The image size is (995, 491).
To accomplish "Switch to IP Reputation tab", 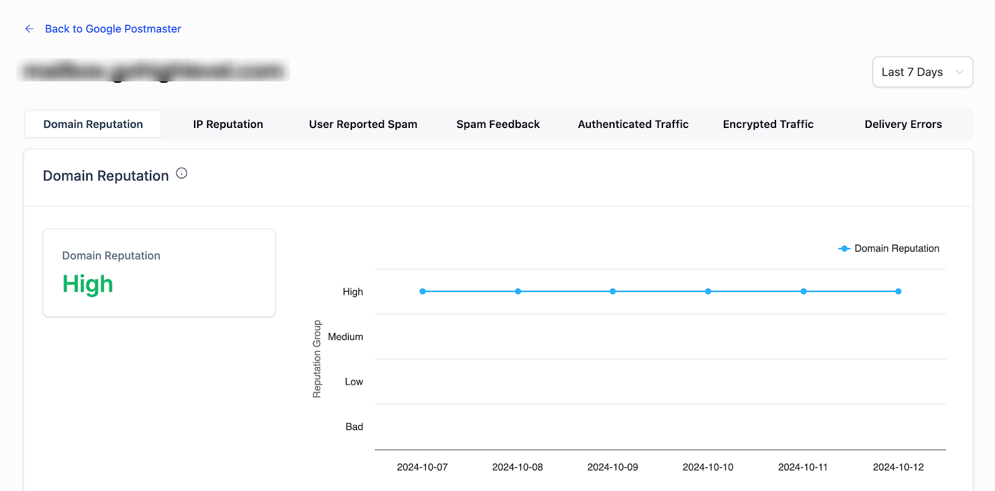I will (x=228, y=124).
